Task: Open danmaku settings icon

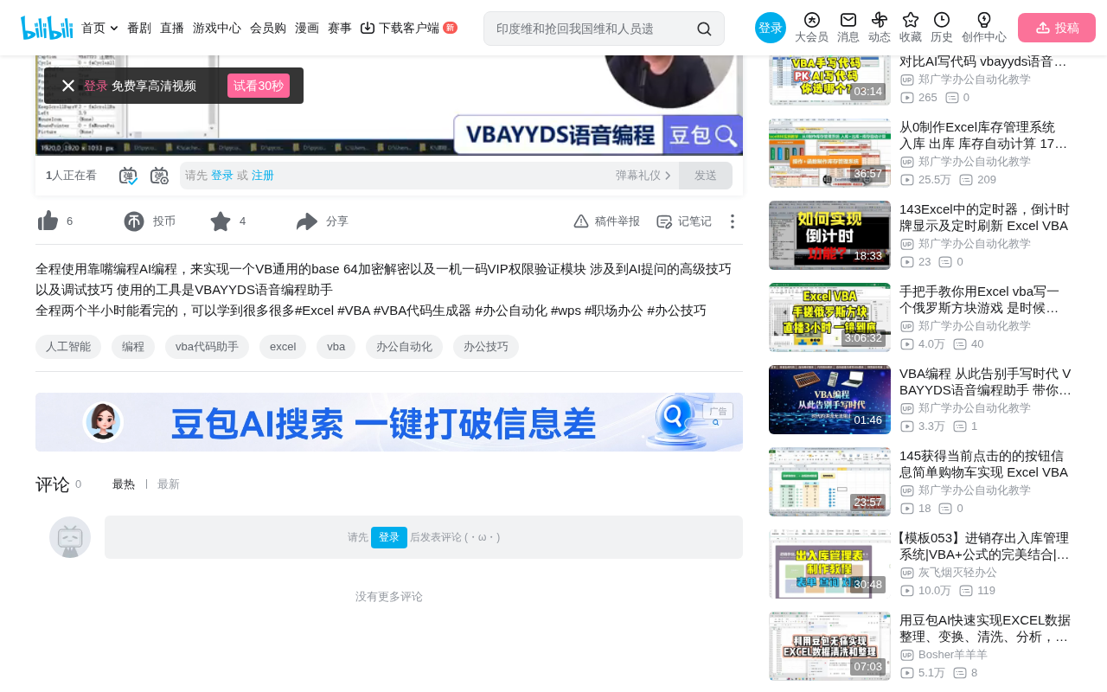Action: [159, 176]
